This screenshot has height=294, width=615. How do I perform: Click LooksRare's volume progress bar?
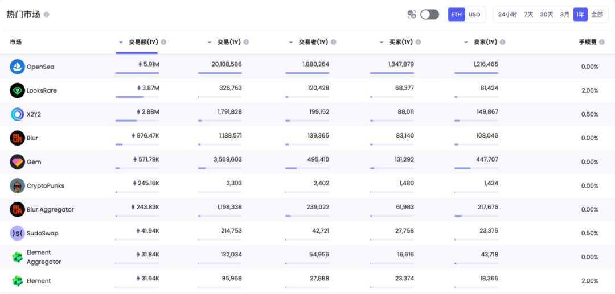click(x=137, y=97)
